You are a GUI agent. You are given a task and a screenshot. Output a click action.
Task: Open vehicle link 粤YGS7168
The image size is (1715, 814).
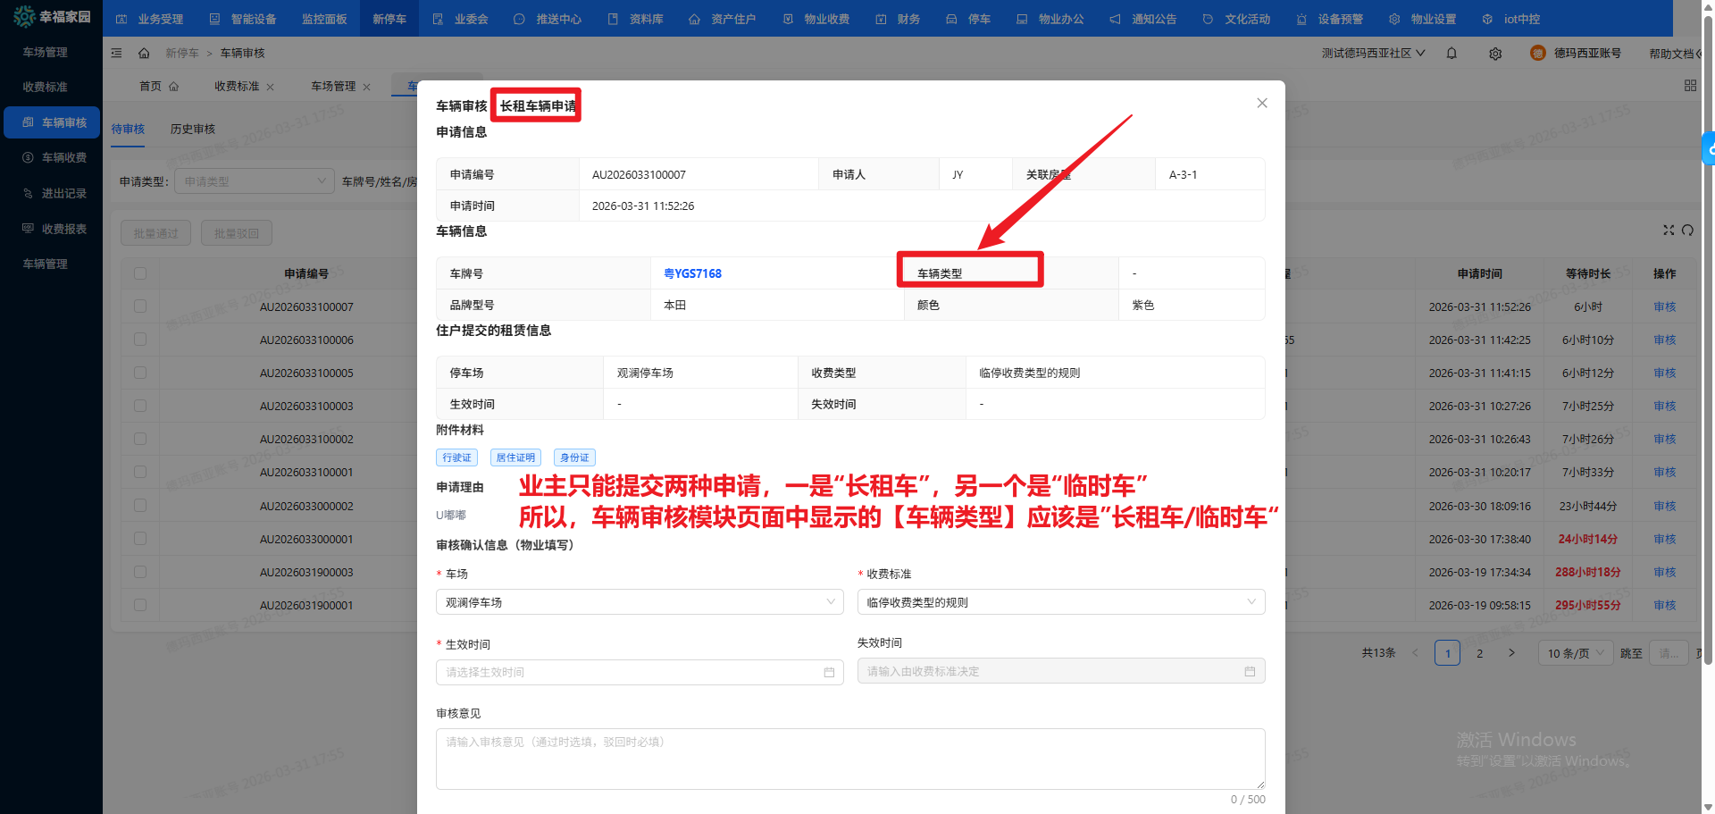pos(693,273)
